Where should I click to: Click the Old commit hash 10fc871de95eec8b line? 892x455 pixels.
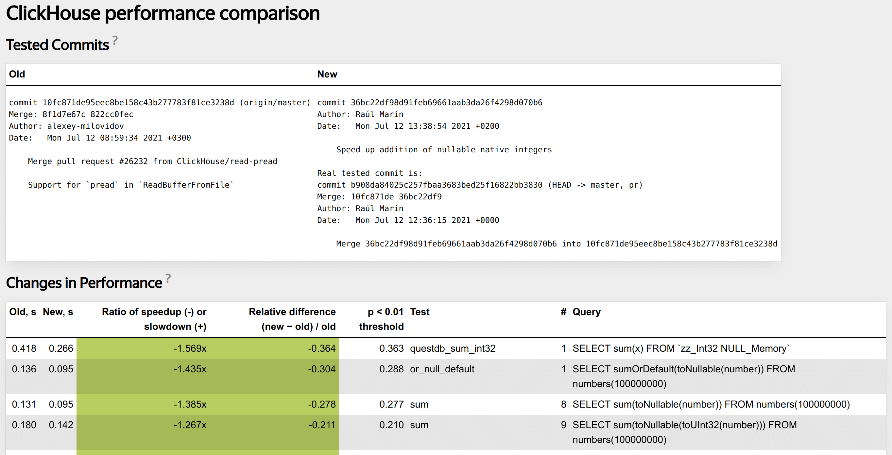pos(139,103)
